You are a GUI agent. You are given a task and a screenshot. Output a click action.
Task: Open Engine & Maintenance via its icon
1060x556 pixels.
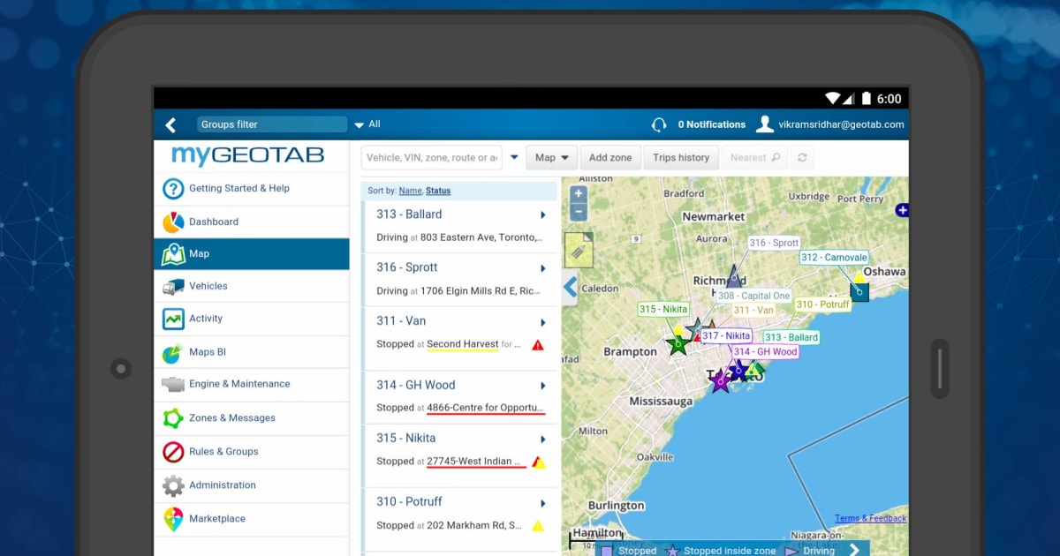point(173,384)
